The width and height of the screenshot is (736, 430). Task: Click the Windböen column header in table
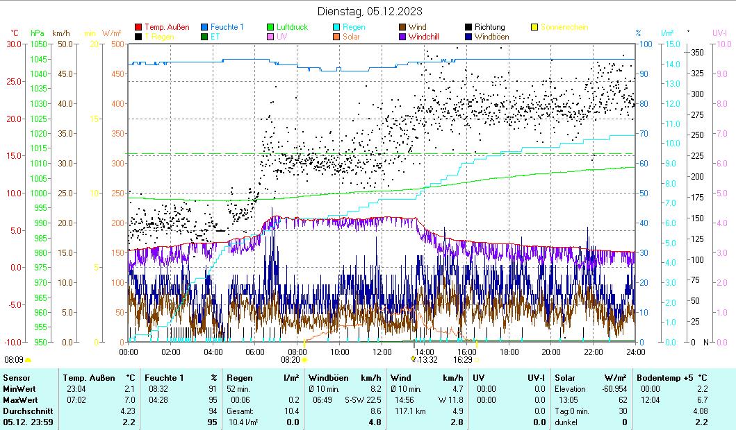[x=328, y=377]
